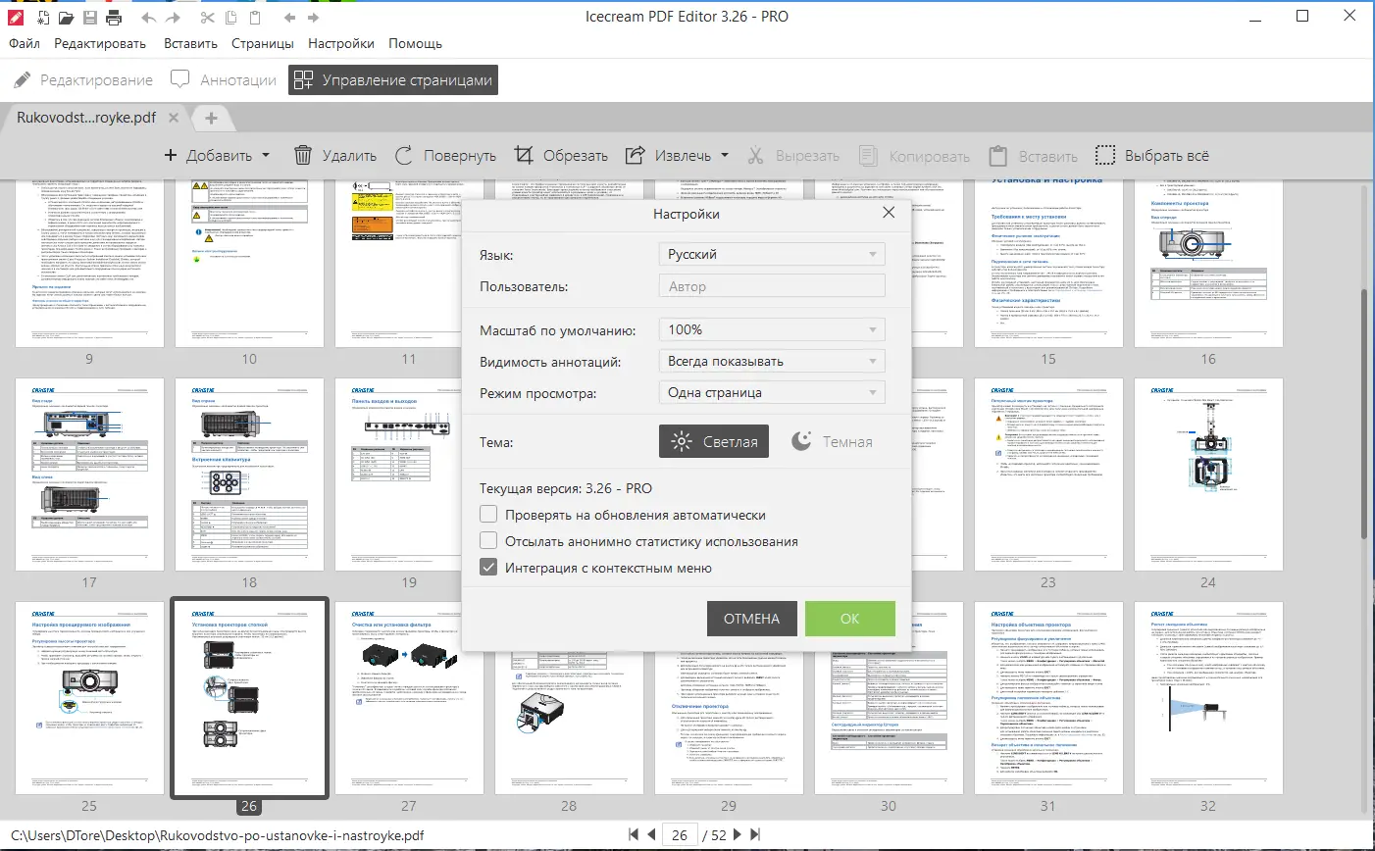Switch to the Темная theme
Viewport: 1375px width, 851px height.
pos(834,441)
